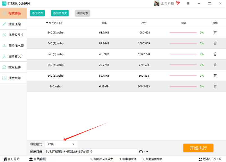
Task: Click size value 0.19MB
Action: point(104,86)
